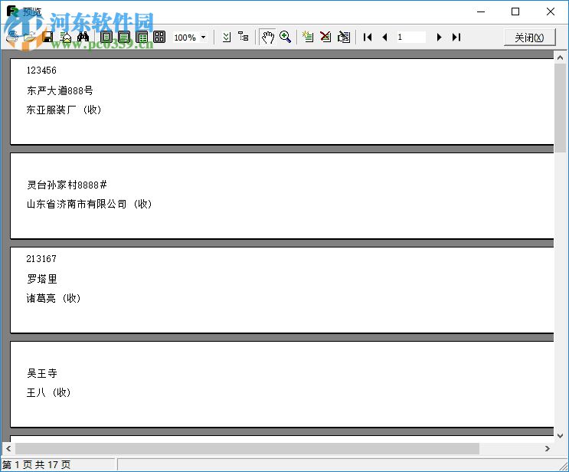The height and width of the screenshot is (472, 569).
Task: Click the address line 罗塔里
Action: click(x=42, y=279)
